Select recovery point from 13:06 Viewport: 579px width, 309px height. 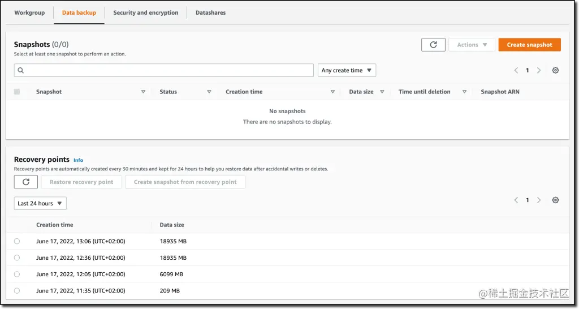[x=17, y=241]
